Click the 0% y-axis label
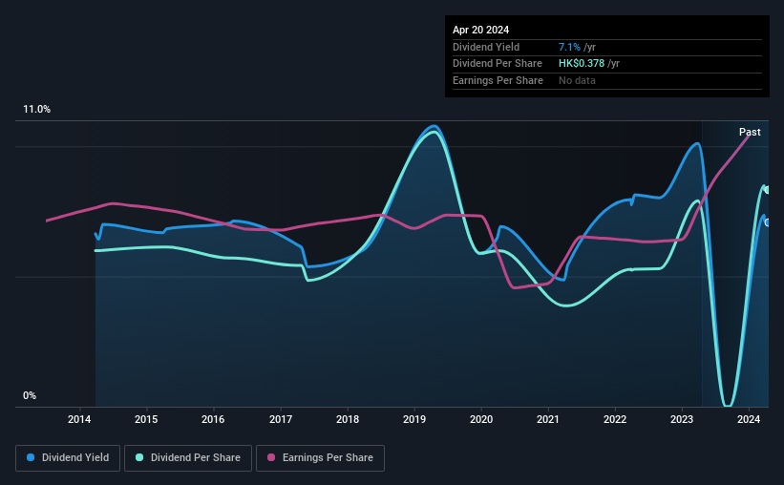 click(x=30, y=396)
